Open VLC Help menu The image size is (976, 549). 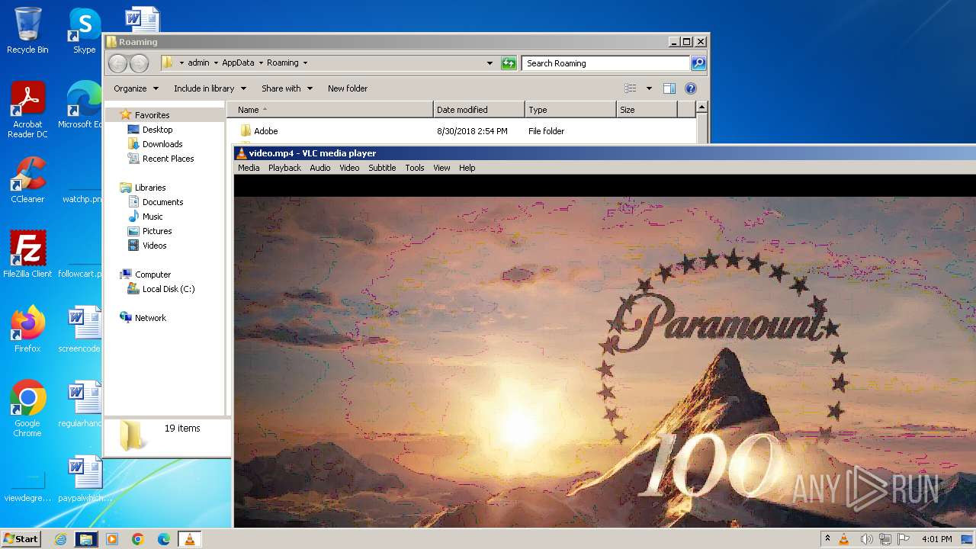click(x=467, y=168)
